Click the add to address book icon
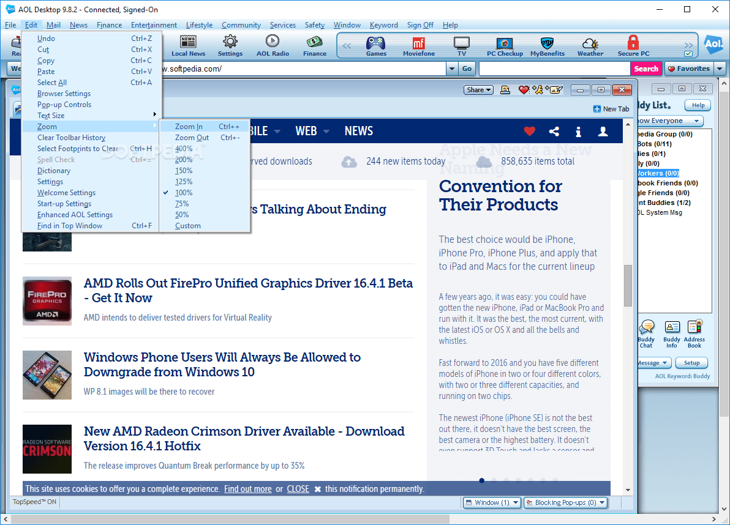 click(x=554, y=90)
